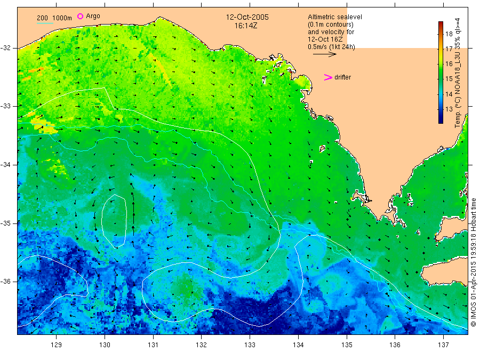The height and width of the screenshot is (352, 480).
Task: Click the date label 12-Oct-2005
Action: point(247,17)
